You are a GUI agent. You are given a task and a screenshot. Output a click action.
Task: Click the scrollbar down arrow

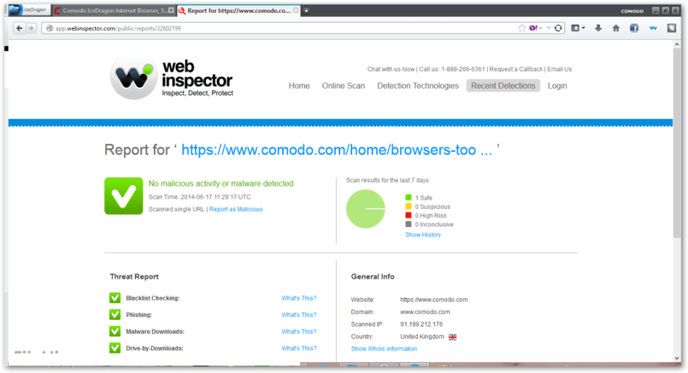[677, 359]
